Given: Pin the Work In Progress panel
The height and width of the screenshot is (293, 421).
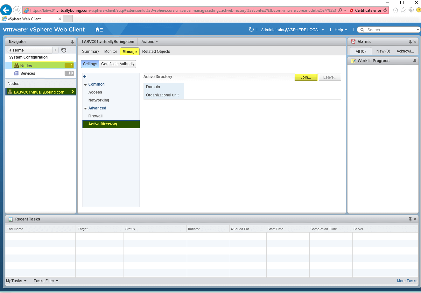Looking at the screenshot, I should tap(415, 61).
